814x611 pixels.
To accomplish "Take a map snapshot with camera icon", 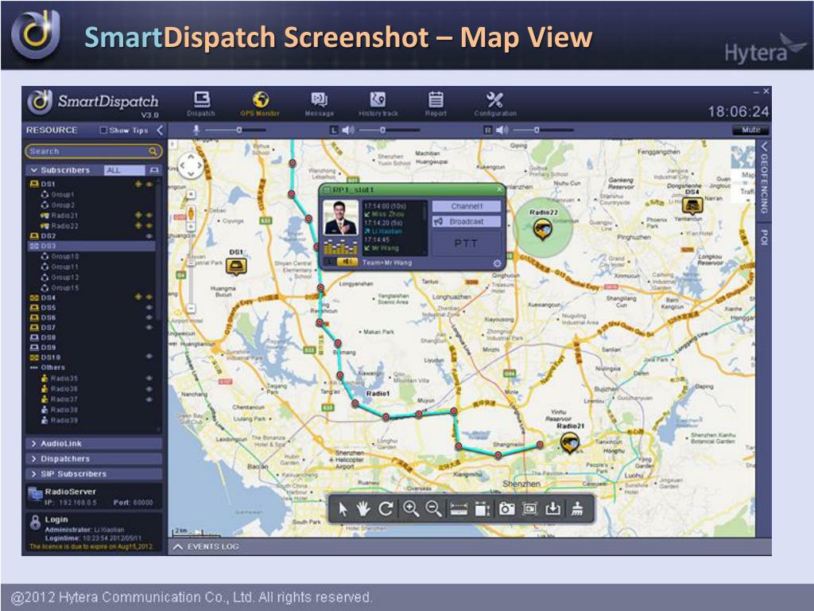I will pos(506,510).
